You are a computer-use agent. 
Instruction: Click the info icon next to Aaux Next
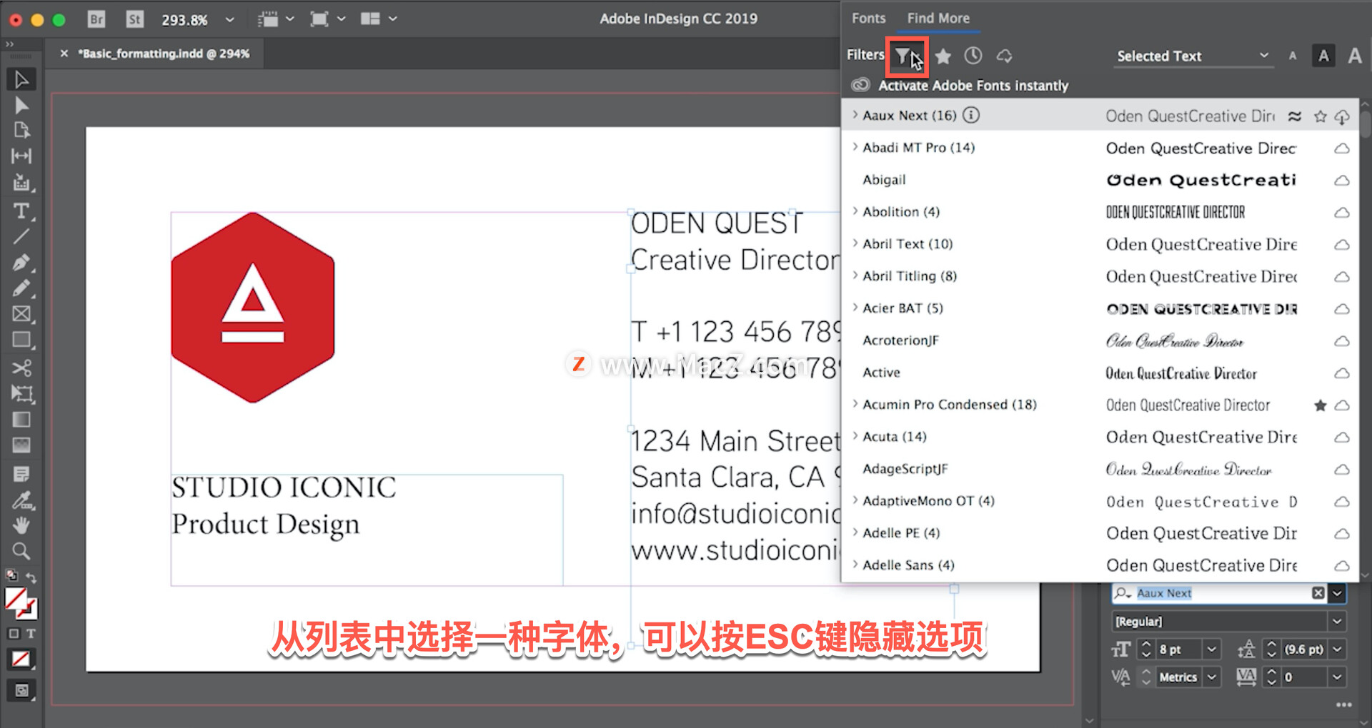coord(972,115)
